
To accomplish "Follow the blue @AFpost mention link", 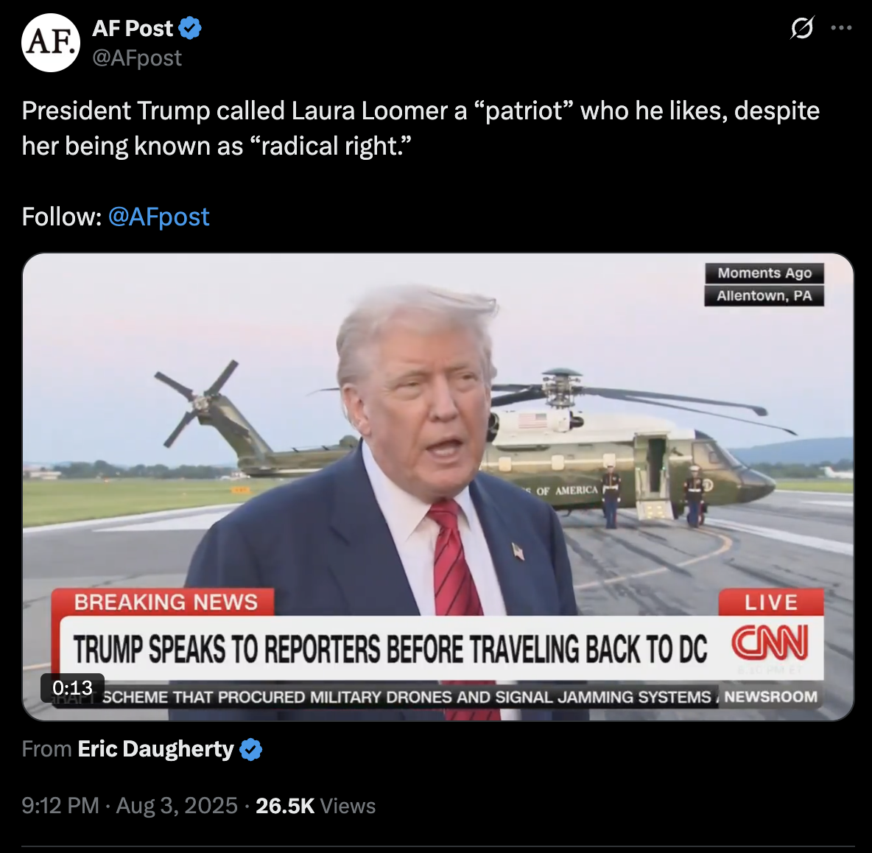I will tap(158, 217).
